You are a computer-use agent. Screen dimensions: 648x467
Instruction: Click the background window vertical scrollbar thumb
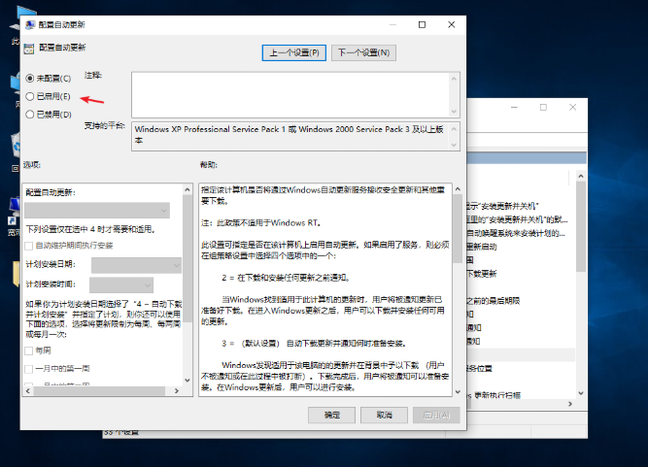click(x=581, y=226)
